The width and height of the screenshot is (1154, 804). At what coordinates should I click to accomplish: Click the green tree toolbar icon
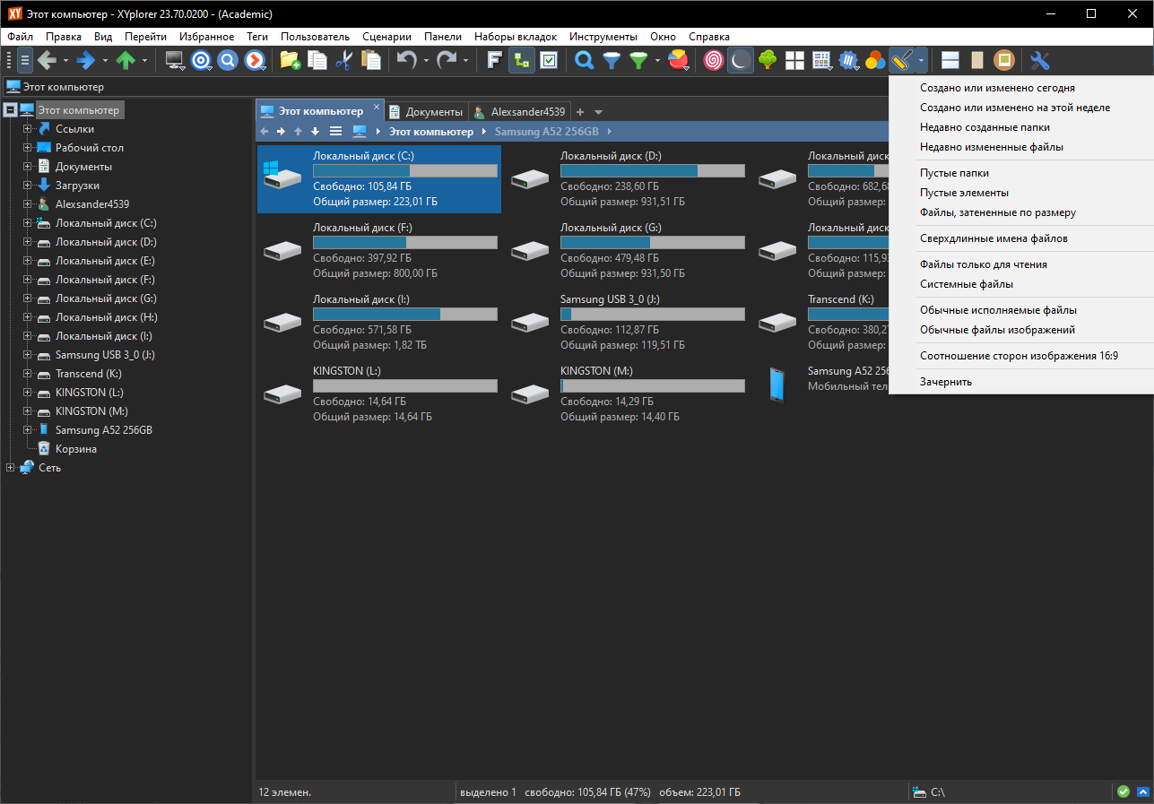(x=768, y=61)
